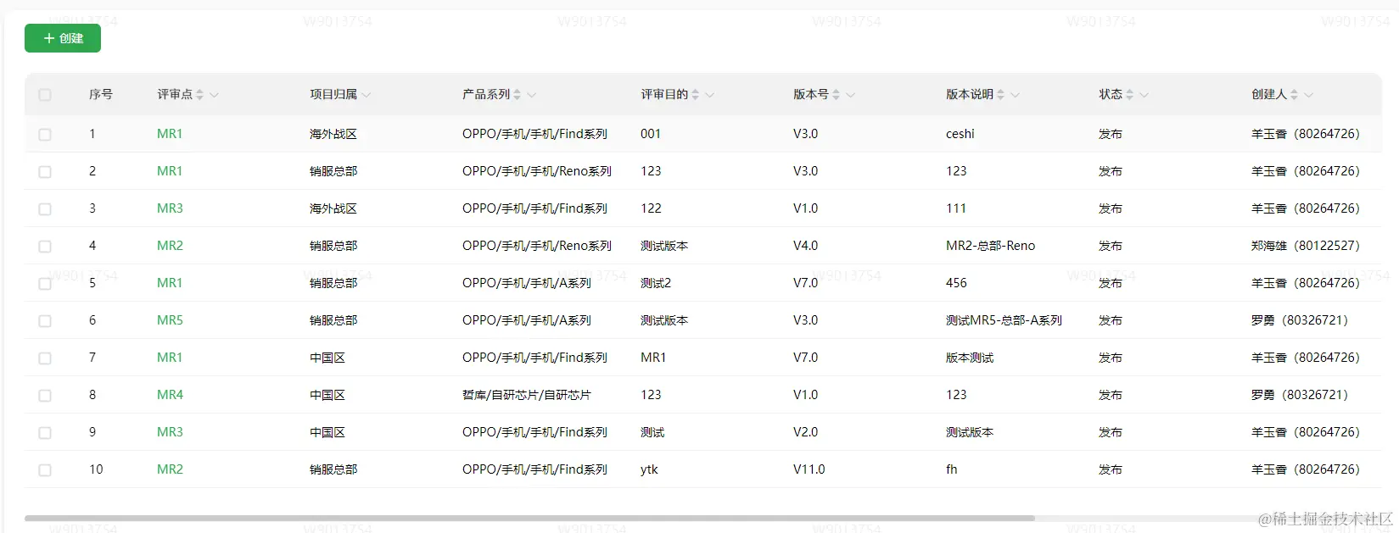Open the MR1 link in row 5
The width and height of the screenshot is (1399, 533).
pyautogui.click(x=170, y=283)
